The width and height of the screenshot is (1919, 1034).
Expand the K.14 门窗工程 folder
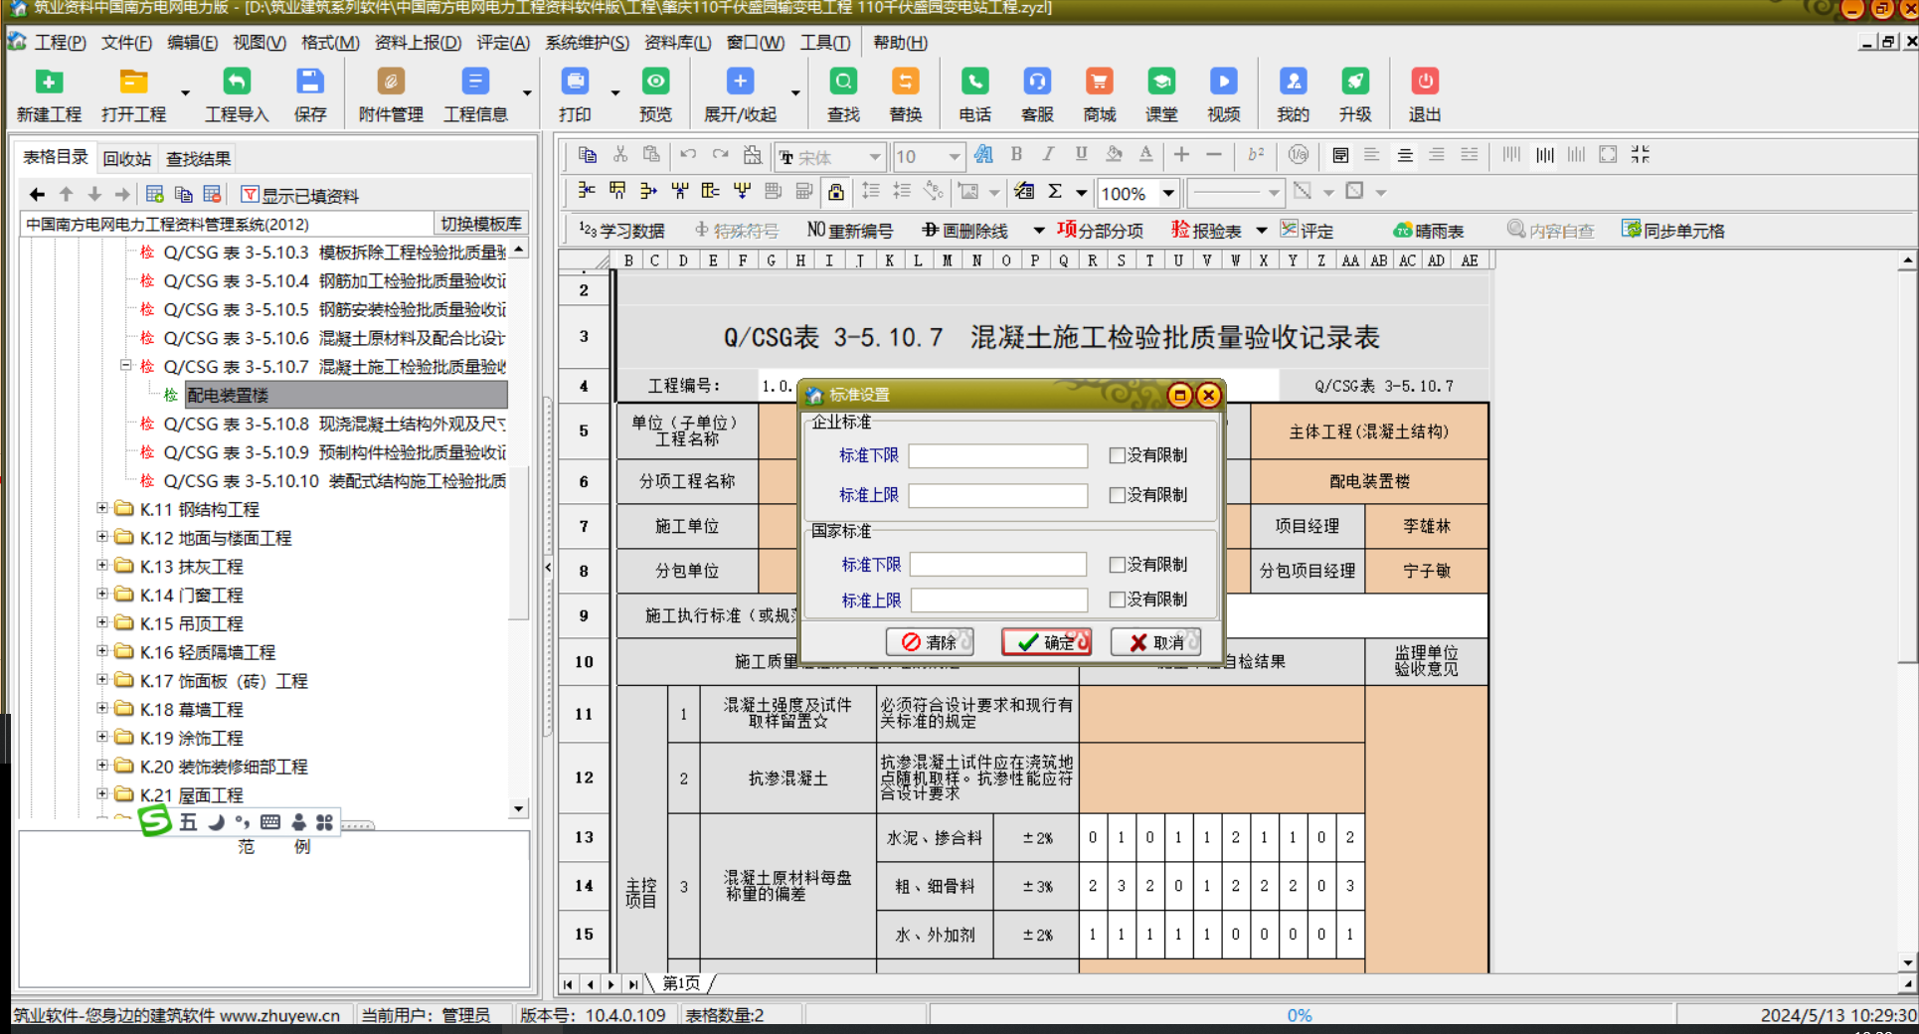click(101, 594)
